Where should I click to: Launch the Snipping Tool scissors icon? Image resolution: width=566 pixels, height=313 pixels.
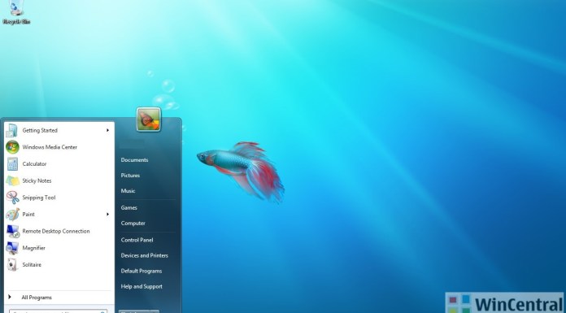point(12,198)
